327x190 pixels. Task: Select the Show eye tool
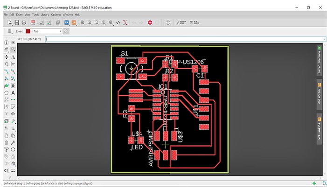pos(13,42)
